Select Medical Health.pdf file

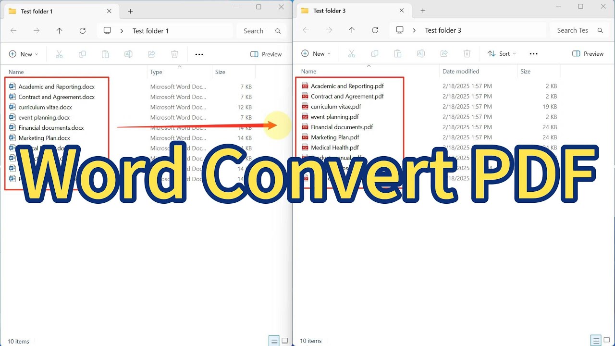pos(335,148)
